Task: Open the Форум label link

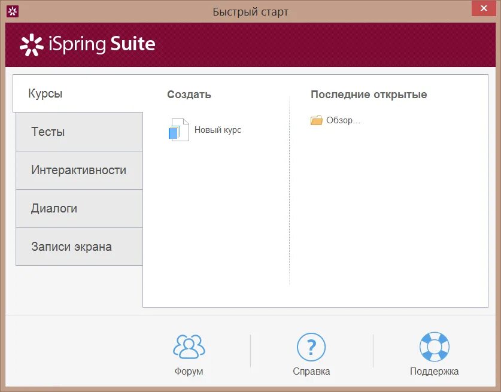Action: click(x=189, y=371)
